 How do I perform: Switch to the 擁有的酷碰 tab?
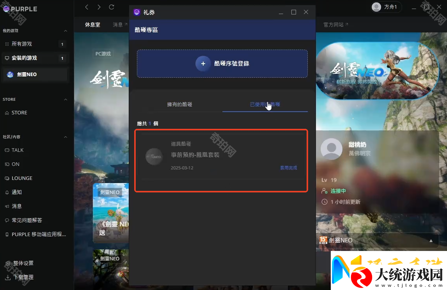tap(179, 104)
